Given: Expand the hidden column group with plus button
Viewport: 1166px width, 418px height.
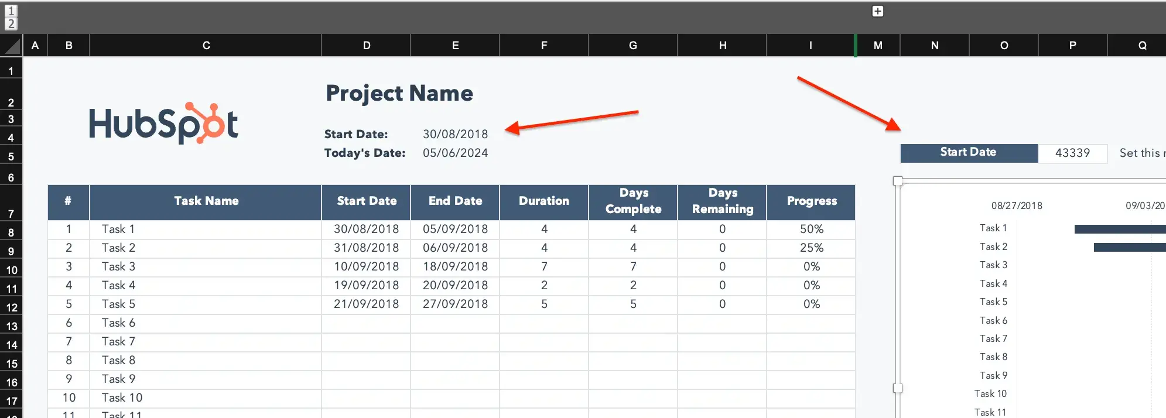Looking at the screenshot, I should click(877, 12).
